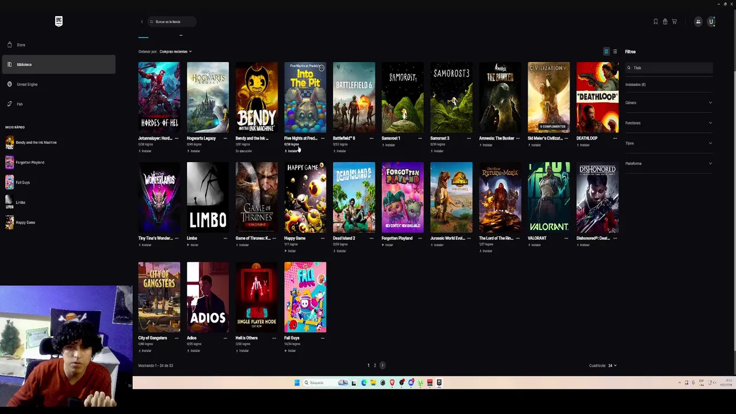Click Iniciar under Fall Guys in the grid
The height and width of the screenshot is (414, 736).
tap(291, 351)
